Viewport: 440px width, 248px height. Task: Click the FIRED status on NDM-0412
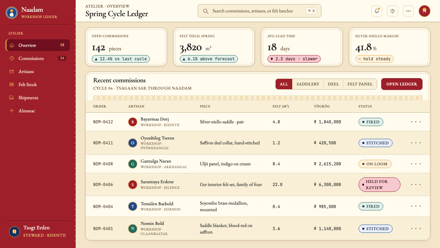click(371, 122)
